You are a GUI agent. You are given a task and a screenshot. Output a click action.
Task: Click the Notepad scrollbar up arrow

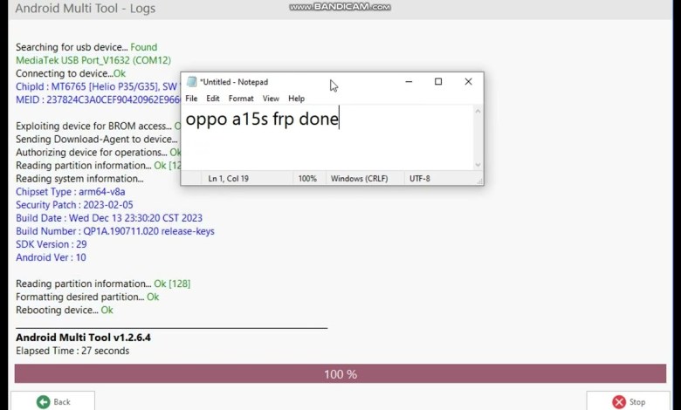[478, 111]
